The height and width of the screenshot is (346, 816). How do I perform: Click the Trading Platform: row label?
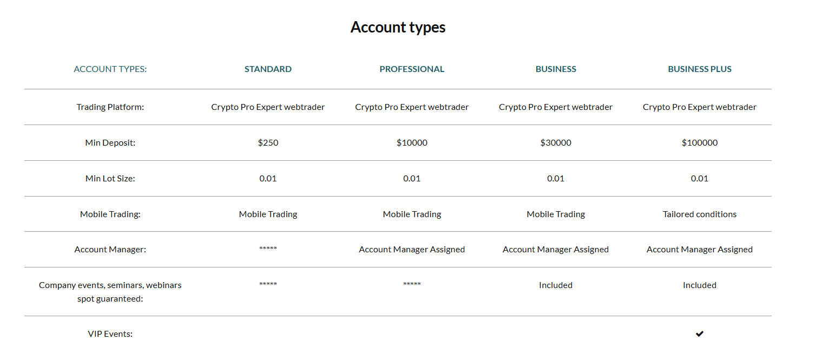(x=110, y=107)
